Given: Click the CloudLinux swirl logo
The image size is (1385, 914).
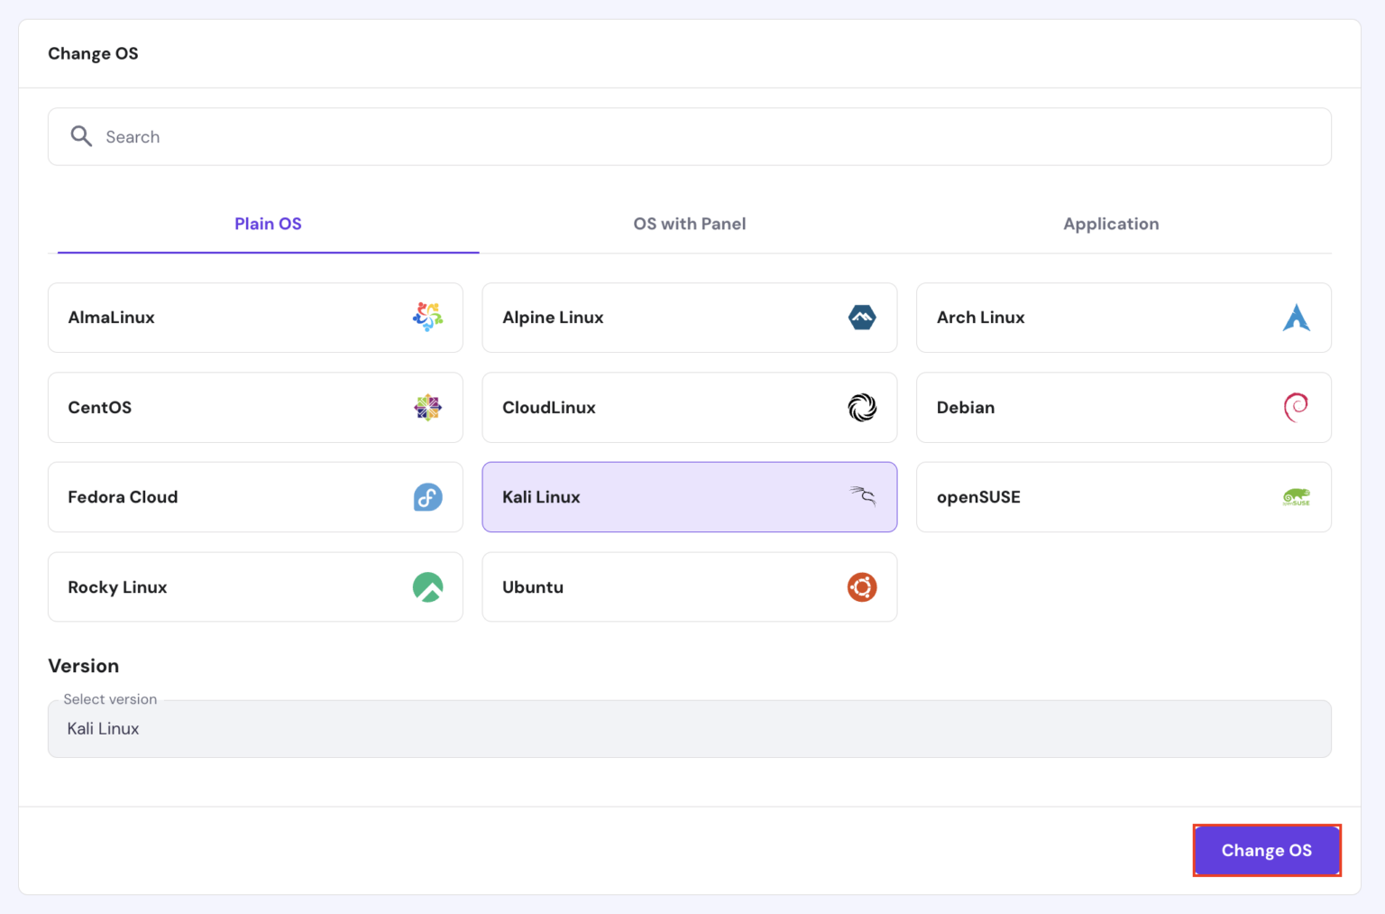Looking at the screenshot, I should [862, 408].
